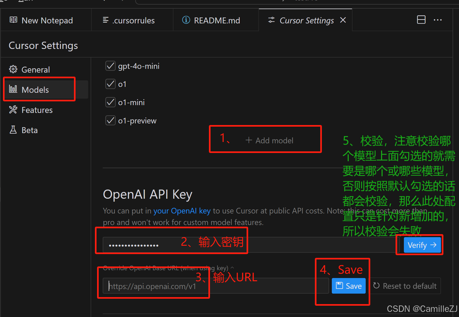The height and width of the screenshot is (317, 459).
Task: Open the 'your OpenAI key' link
Action: pyautogui.click(x=182, y=211)
